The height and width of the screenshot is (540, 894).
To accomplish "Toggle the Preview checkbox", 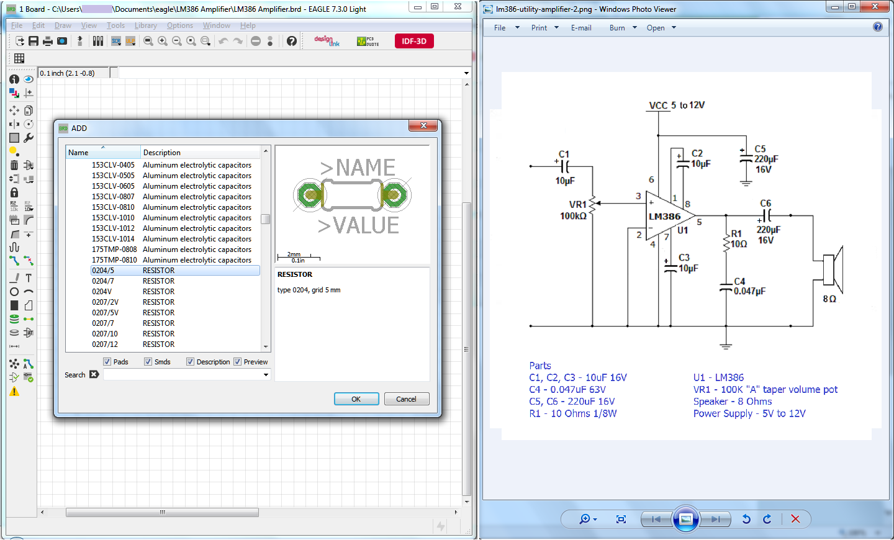I will 237,362.
